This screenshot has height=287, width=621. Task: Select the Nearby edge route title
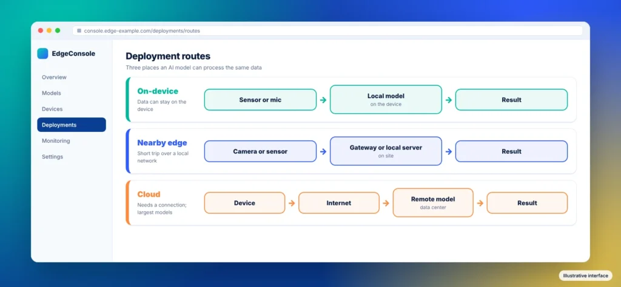(162, 143)
